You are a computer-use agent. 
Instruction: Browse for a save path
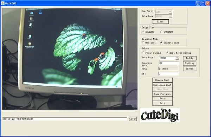click(x=190, y=69)
